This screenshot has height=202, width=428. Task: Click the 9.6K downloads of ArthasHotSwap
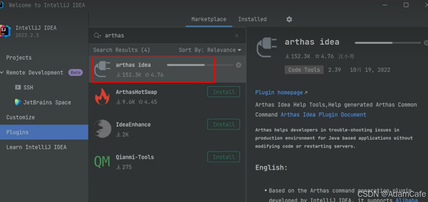[x=126, y=102]
